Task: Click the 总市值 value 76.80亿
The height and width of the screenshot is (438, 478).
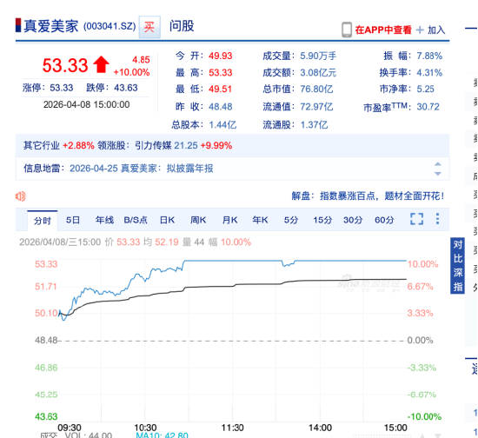Action: point(316,89)
